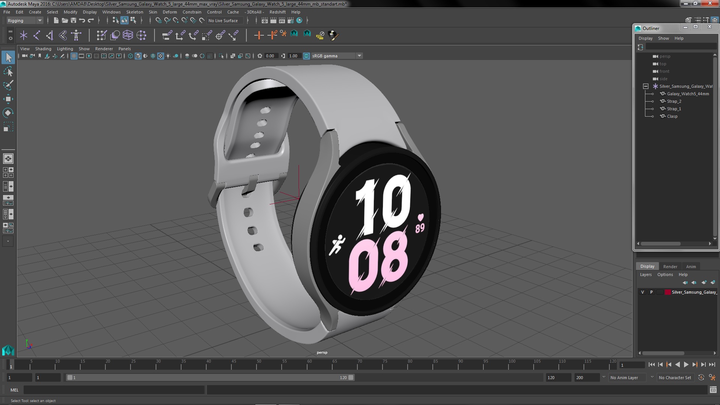Click the Create Lattice shelf icon
The height and width of the screenshot is (405, 720).
pos(128,35)
